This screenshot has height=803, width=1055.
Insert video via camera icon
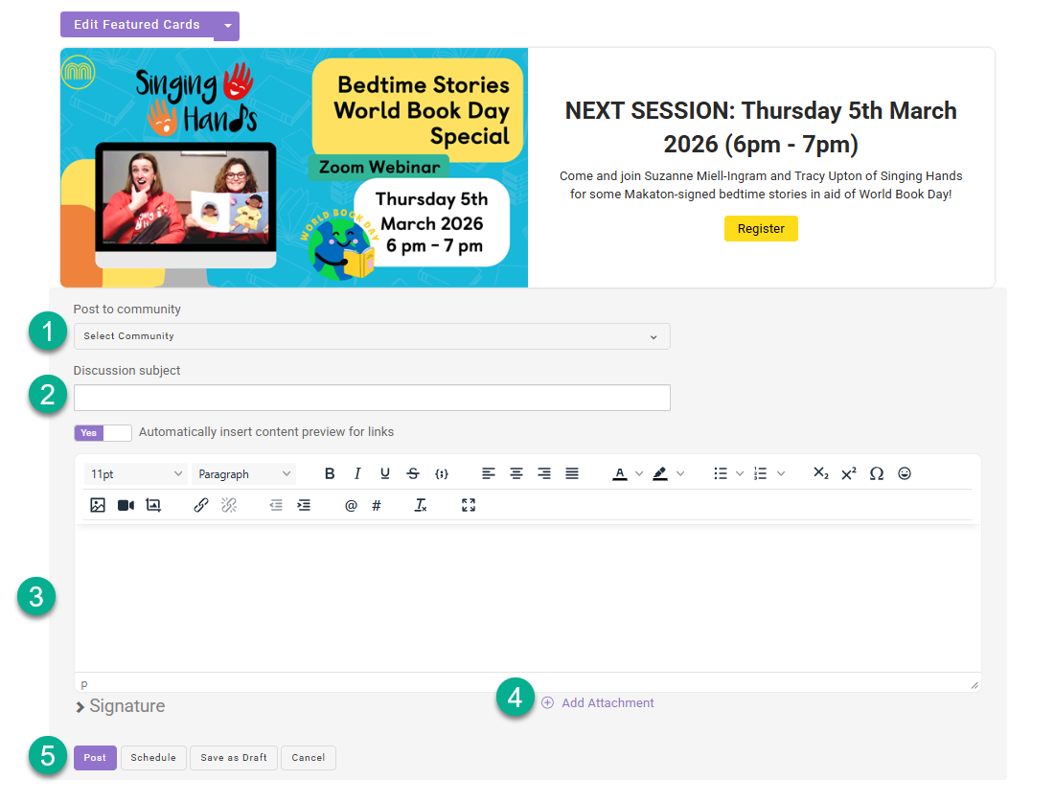[126, 505]
